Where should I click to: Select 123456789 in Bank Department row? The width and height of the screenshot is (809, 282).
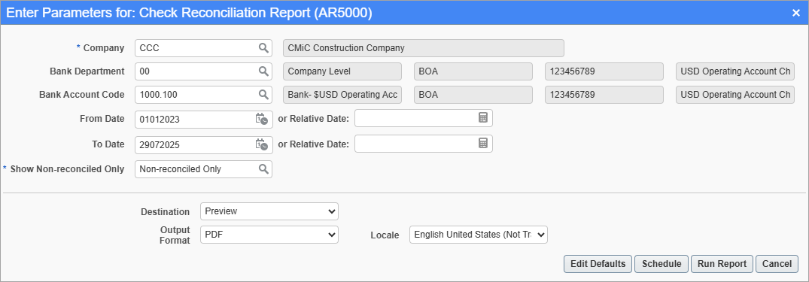click(604, 71)
